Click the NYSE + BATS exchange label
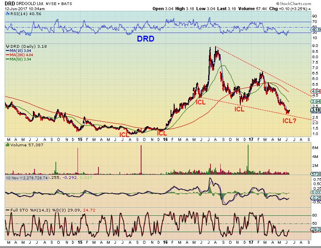 [59, 3]
